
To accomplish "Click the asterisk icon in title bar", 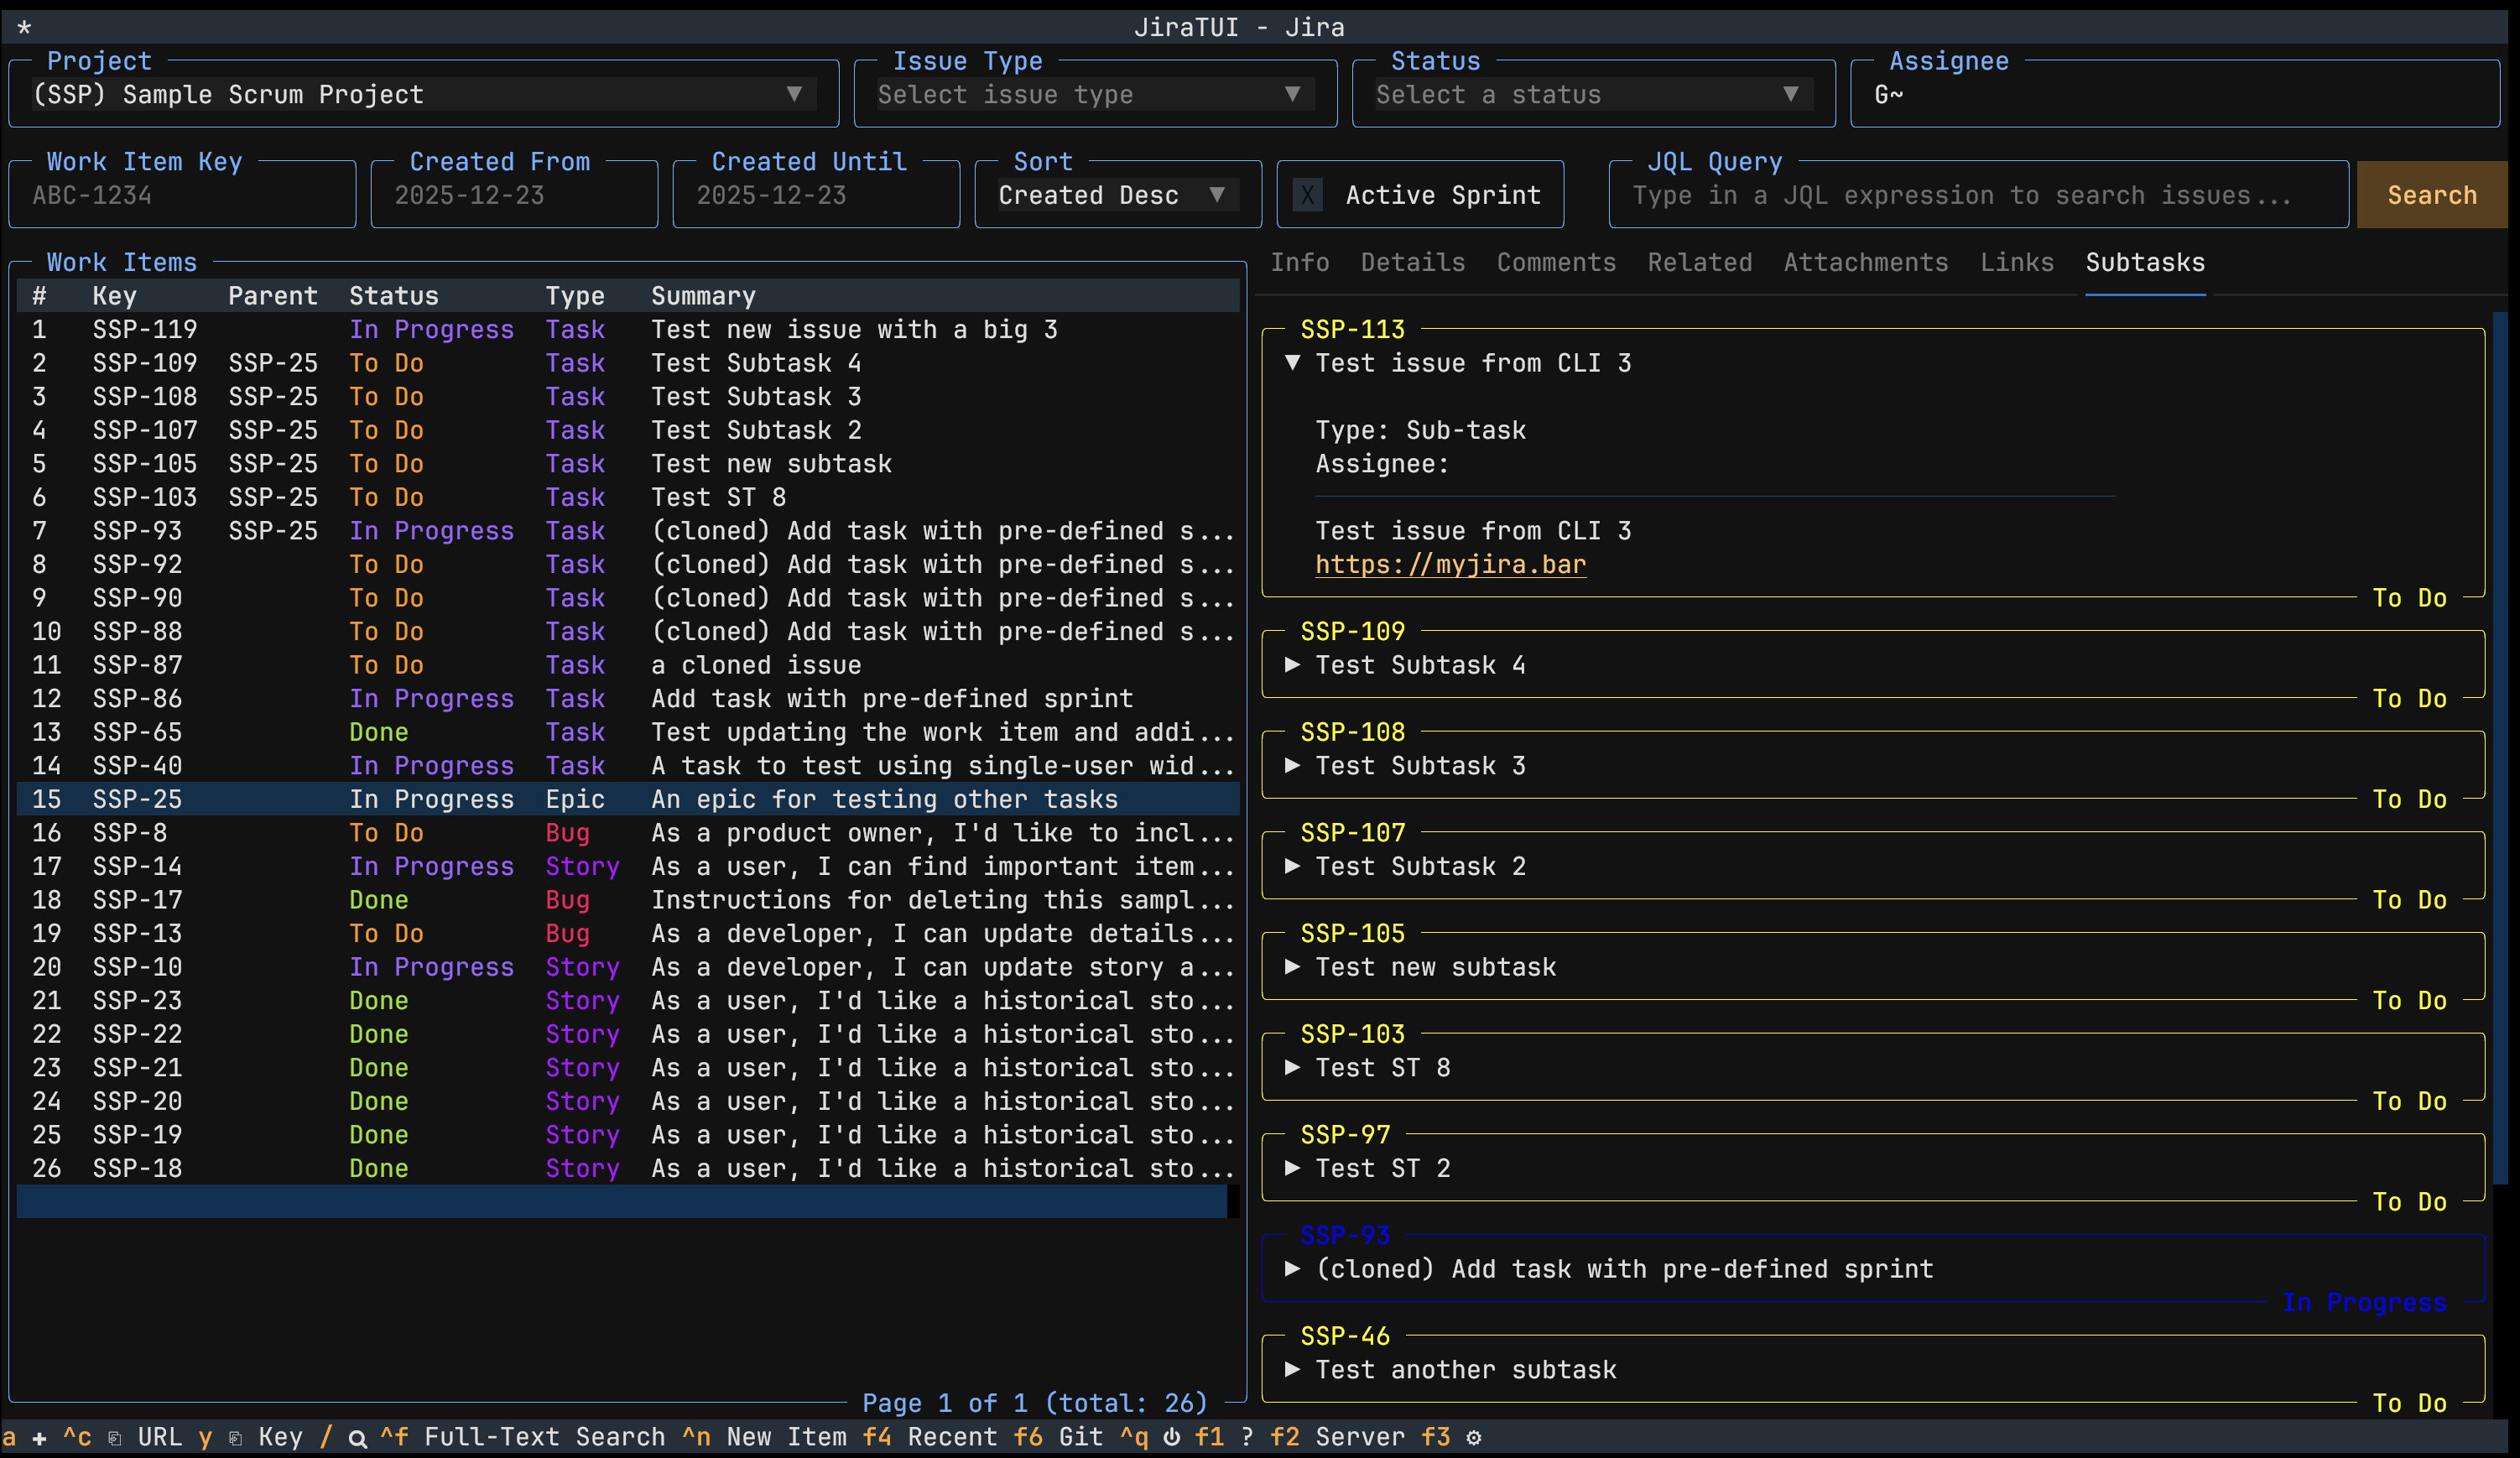I will pyautogui.click(x=25, y=28).
